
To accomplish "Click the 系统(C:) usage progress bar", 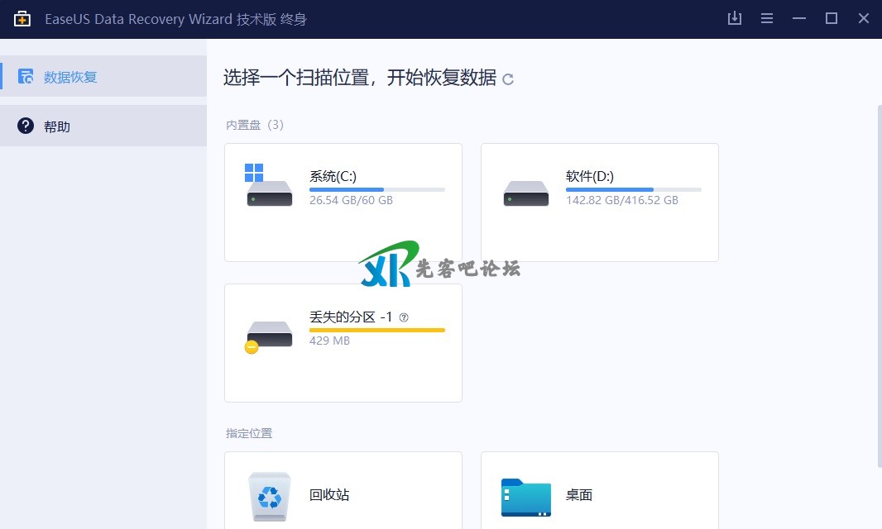I will pos(376,189).
